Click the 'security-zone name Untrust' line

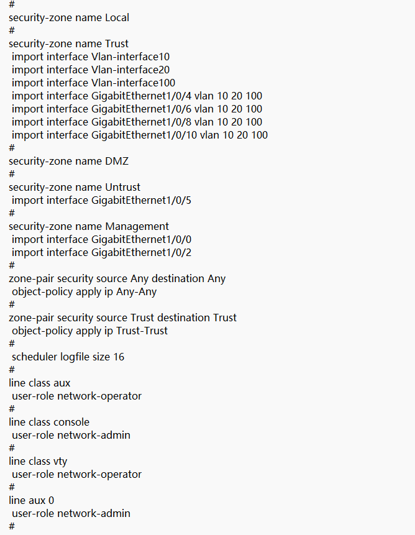click(x=75, y=187)
